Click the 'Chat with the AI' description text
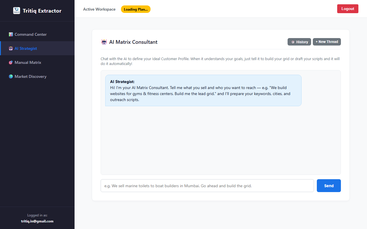Viewport: 367px width, 229px height. coord(220,61)
